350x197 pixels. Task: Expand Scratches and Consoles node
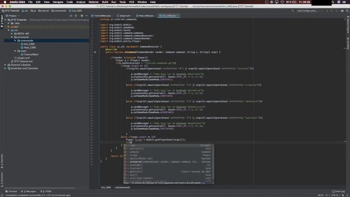5,68
